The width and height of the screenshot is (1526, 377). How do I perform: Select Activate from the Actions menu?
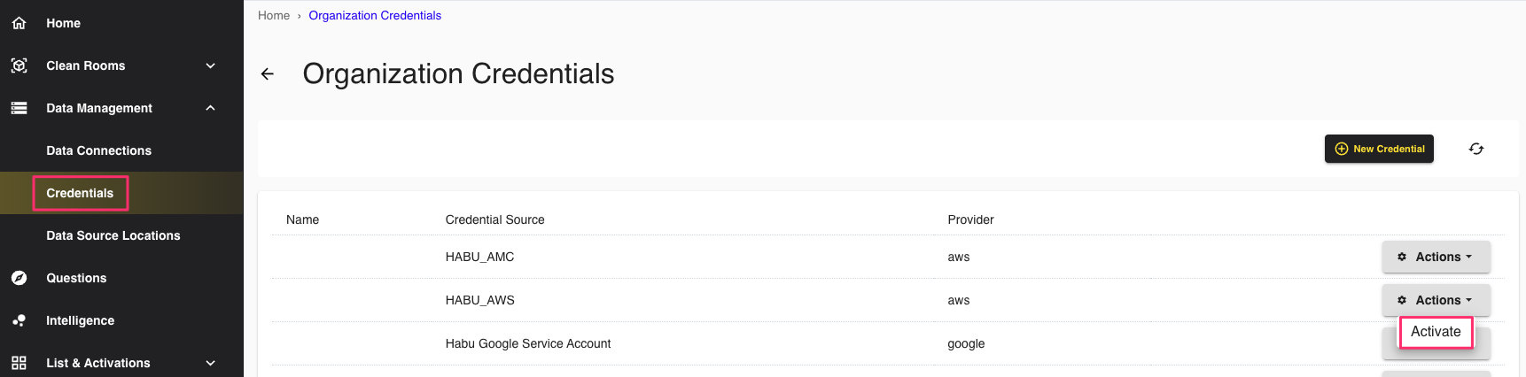pos(1436,332)
